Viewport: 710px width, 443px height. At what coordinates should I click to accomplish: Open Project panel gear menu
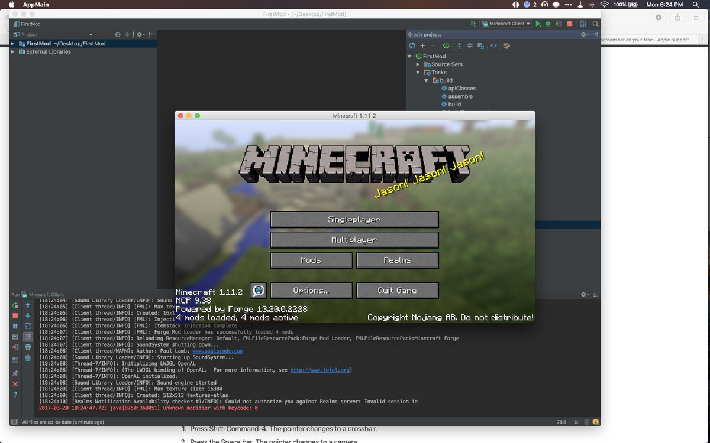140,35
